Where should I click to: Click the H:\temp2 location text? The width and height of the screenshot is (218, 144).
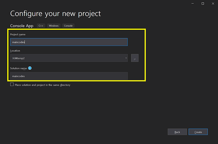pyautogui.click(x=19, y=58)
